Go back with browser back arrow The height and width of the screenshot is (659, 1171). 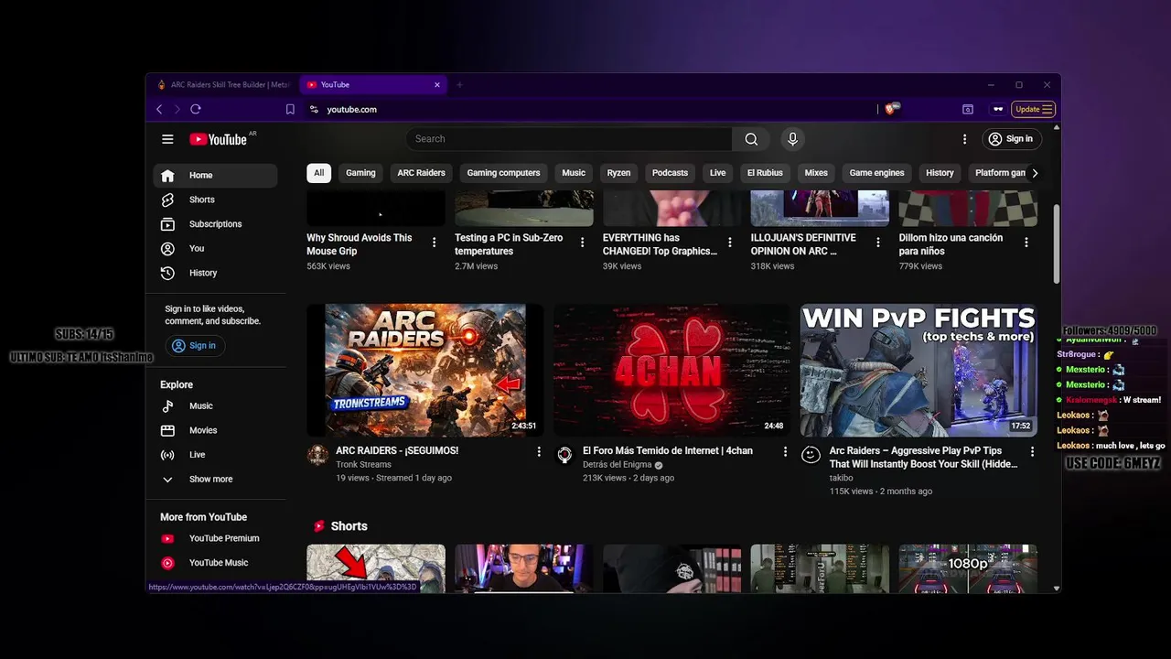click(159, 109)
